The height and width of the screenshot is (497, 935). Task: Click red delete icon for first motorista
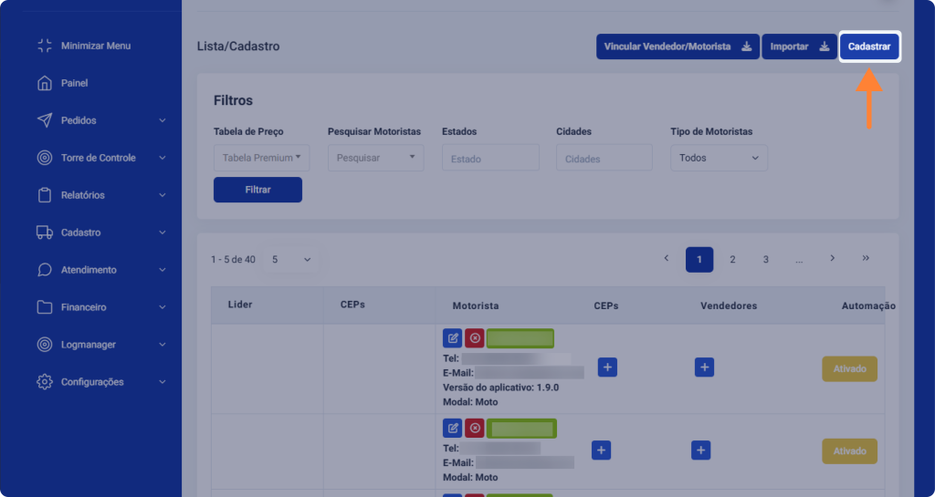[474, 338]
